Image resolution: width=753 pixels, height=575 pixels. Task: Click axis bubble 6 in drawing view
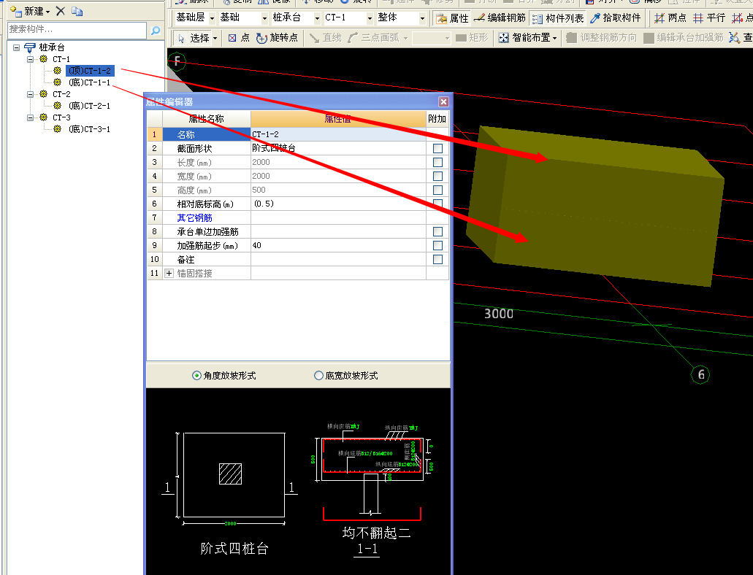pyautogui.click(x=700, y=374)
